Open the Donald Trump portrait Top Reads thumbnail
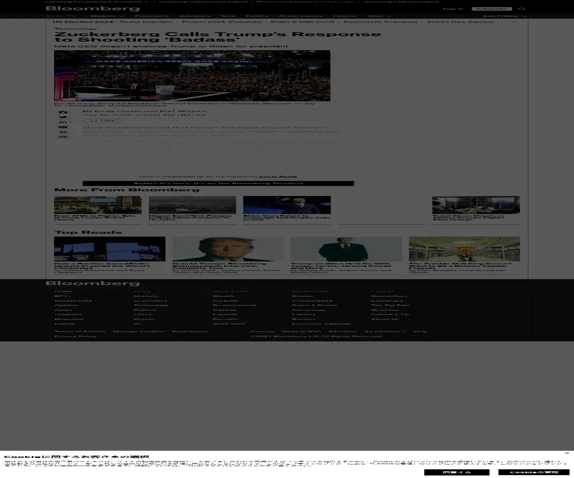Viewport: 574px width, 478px height. click(x=228, y=249)
